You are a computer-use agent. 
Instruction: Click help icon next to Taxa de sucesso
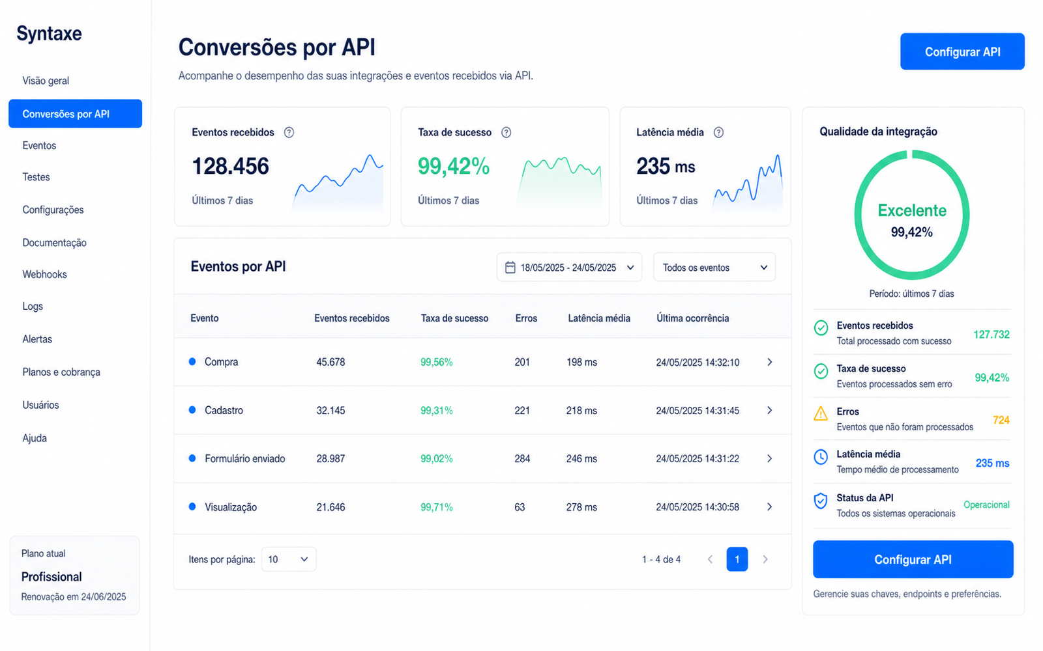pyautogui.click(x=506, y=132)
